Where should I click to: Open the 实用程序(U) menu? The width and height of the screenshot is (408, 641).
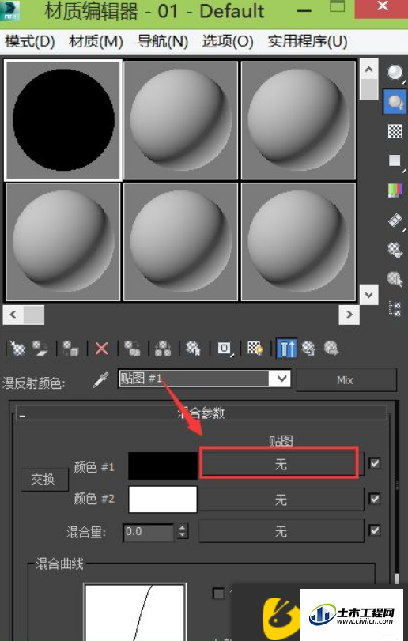[308, 41]
